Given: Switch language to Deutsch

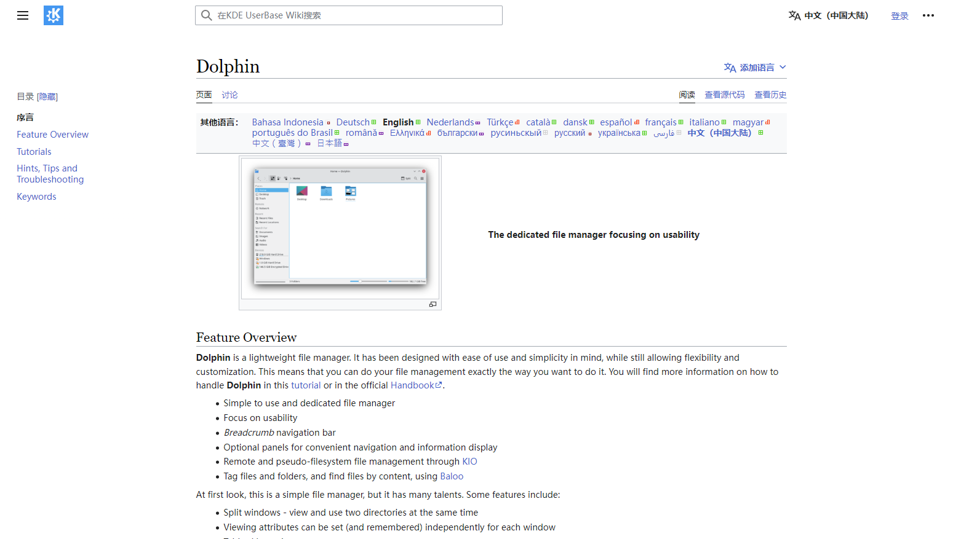Looking at the screenshot, I should click(x=353, y=122).
